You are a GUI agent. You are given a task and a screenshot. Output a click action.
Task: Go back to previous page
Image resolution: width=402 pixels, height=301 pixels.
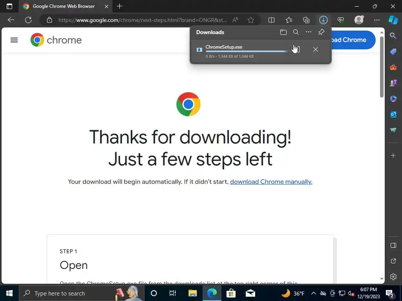point(11,20)
